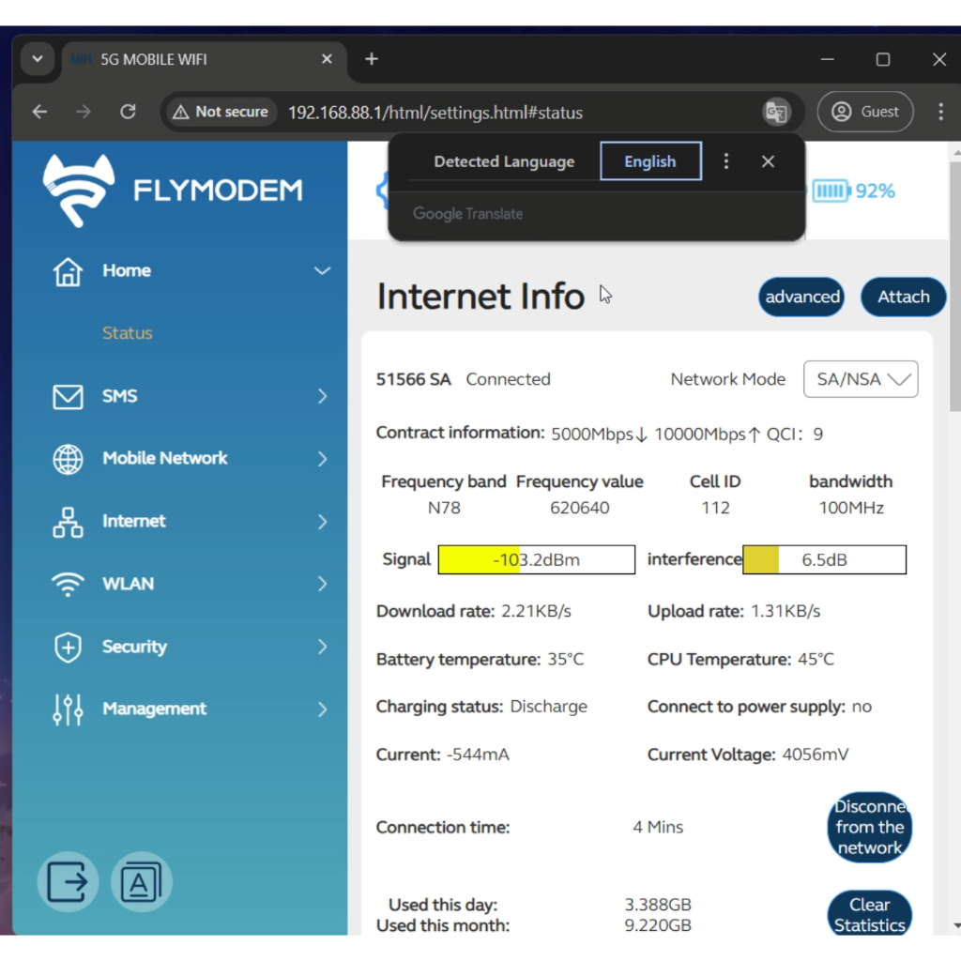Expand the Internet menu arrow

click(x=322, y=522)
